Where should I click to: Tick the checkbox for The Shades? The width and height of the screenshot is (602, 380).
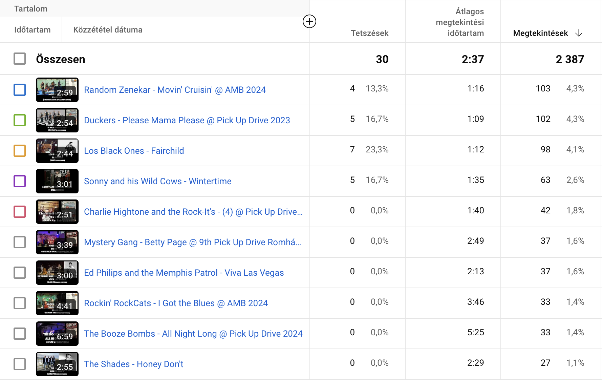[x=20, y=364]
